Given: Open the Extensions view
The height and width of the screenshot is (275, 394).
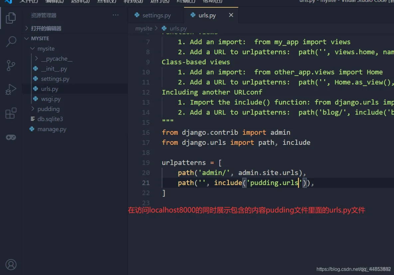Looking at the screenshot, I should tap(11, 113).
